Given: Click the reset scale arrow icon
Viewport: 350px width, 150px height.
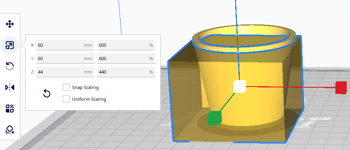Looking at the screenshot, I should click(47, 93).
